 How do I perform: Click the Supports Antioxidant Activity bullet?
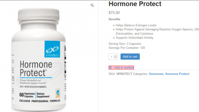click(134, 38)
